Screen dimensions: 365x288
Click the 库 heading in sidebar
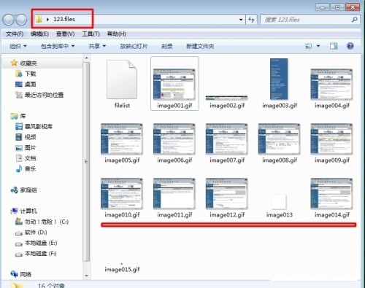pos(23,116)
